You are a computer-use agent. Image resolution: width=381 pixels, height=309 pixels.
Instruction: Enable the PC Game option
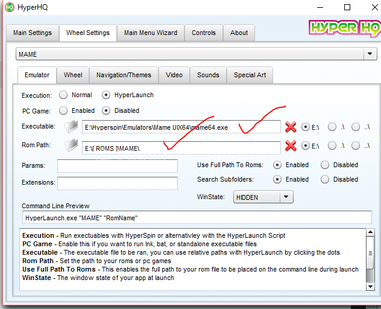(x=63, y=110)
